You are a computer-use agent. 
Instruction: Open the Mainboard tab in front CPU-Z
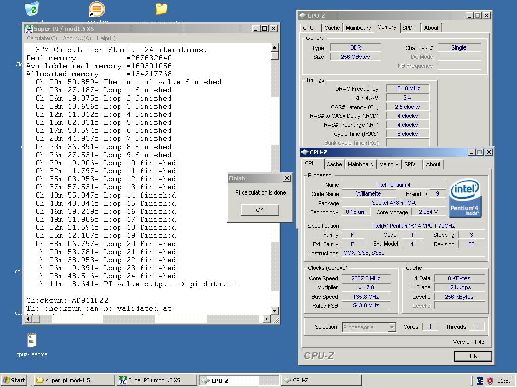pyautogui.click(x=360, y=164)
